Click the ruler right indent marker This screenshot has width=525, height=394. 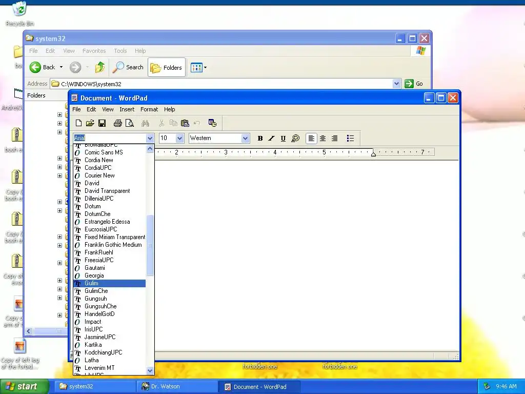coord(373,154)
